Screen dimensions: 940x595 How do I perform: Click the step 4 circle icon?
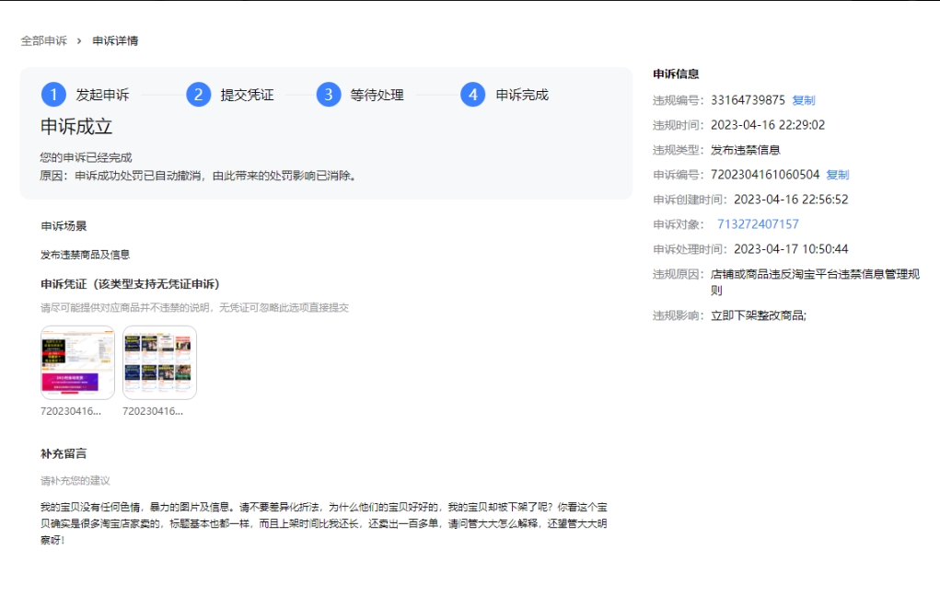(x=472, y=95)
